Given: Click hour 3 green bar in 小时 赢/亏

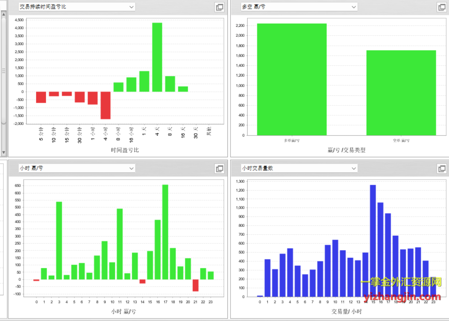Looking at the screenshot, I should click(59, 241).
